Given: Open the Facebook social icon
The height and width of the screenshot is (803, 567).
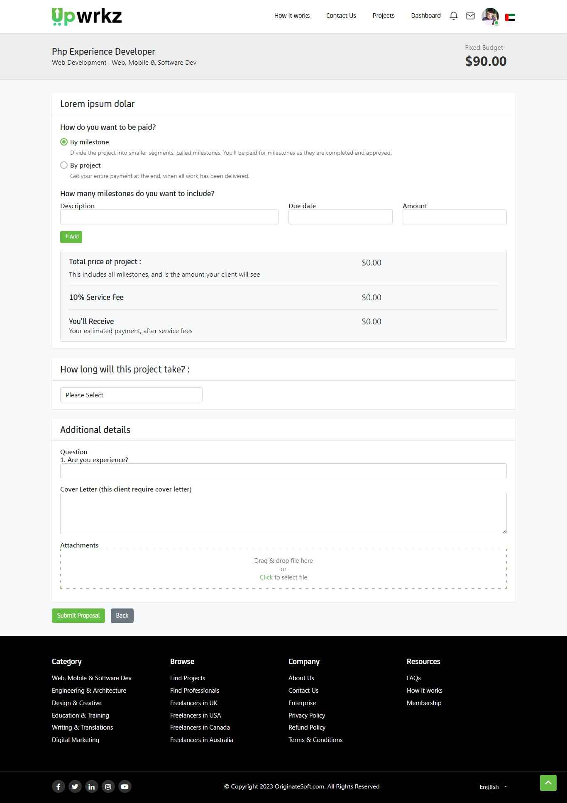Looking at the screenshot, I should 59,786.
